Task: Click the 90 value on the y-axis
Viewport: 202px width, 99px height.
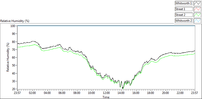Action: [14, 34]
